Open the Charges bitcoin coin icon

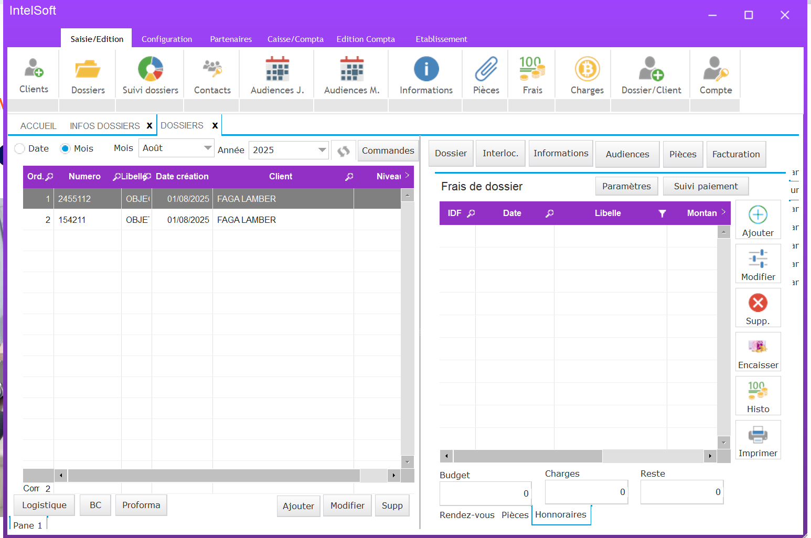pyautogui.click(x=587, y=69)
